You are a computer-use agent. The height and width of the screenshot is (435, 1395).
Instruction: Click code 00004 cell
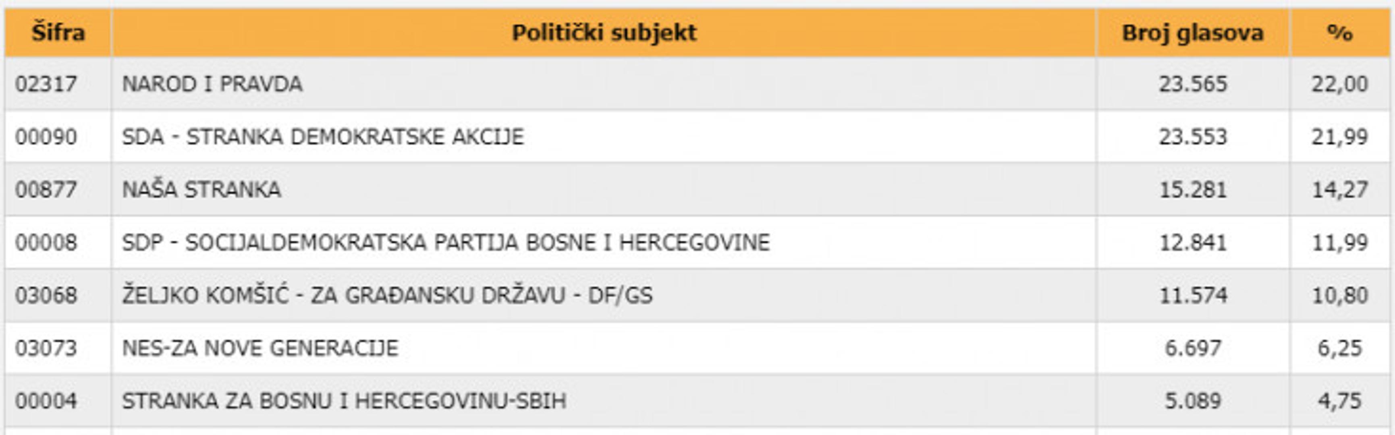coord(46,401)
